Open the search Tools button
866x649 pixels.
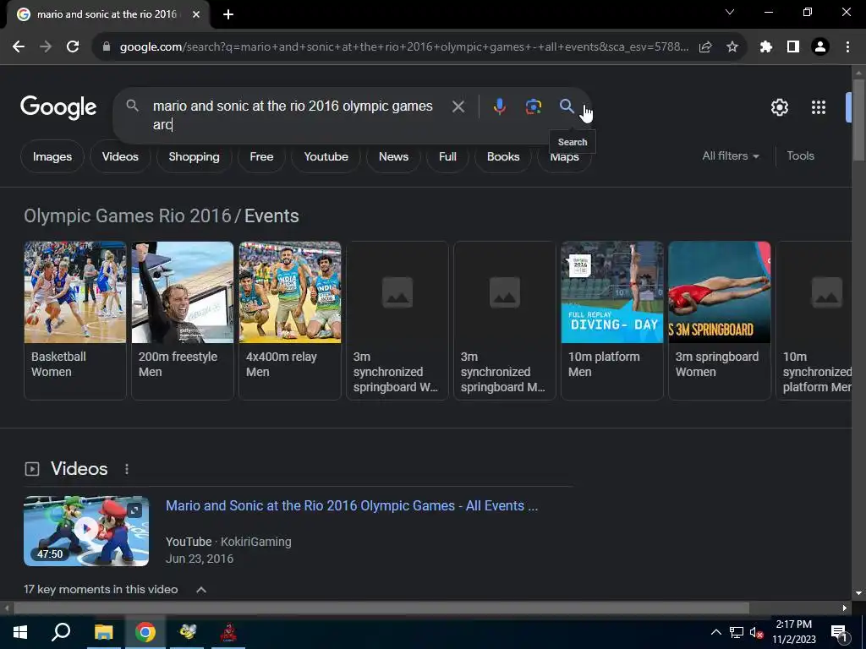pos(800,156)
